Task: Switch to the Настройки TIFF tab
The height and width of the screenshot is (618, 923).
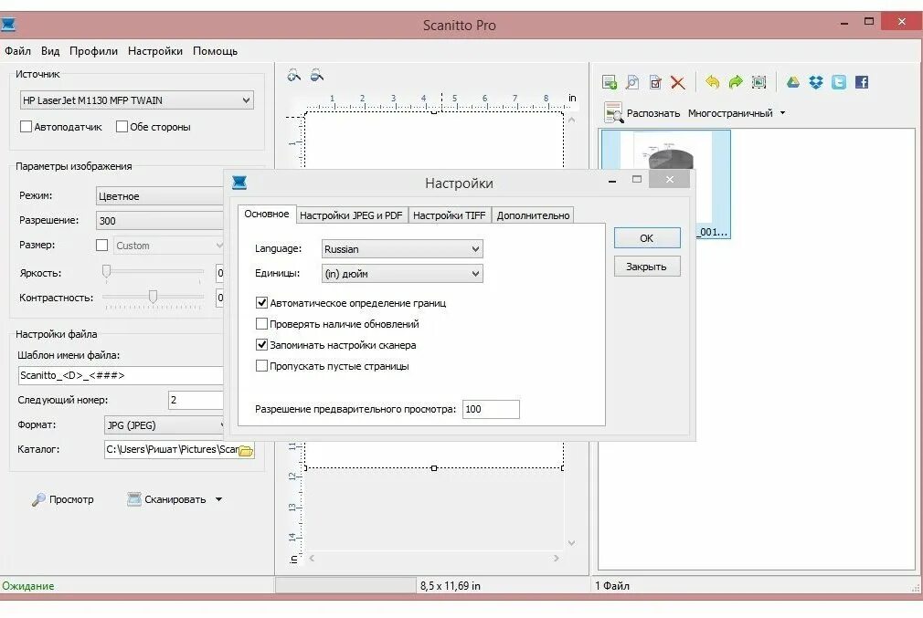Action: pos(449,215)
